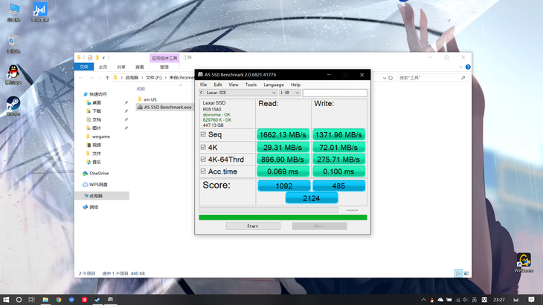Open Cortana search circle on taskbar
543x305 pixels.
tap(19, 300)
